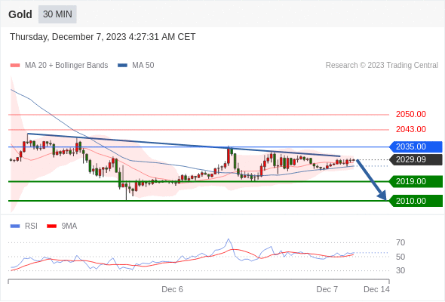
Task: Select the 9MA legend label
Action: tap(69, 226)
